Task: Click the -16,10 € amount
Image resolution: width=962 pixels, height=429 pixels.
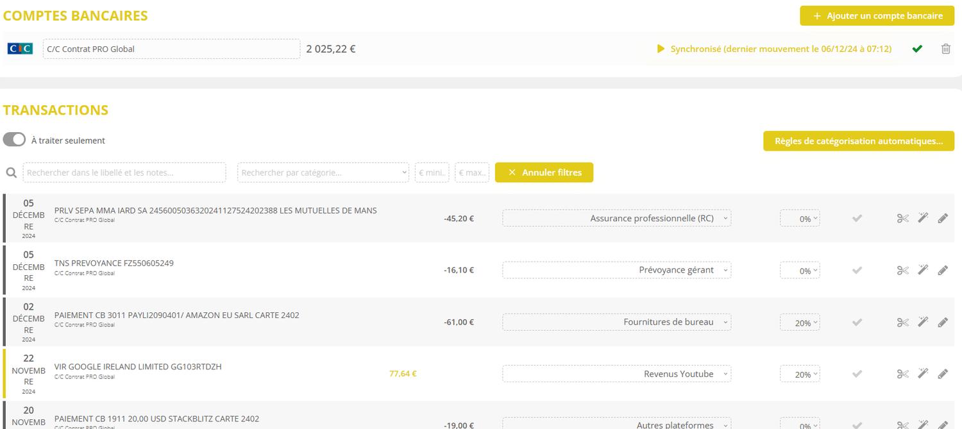Action: (459, 270)
